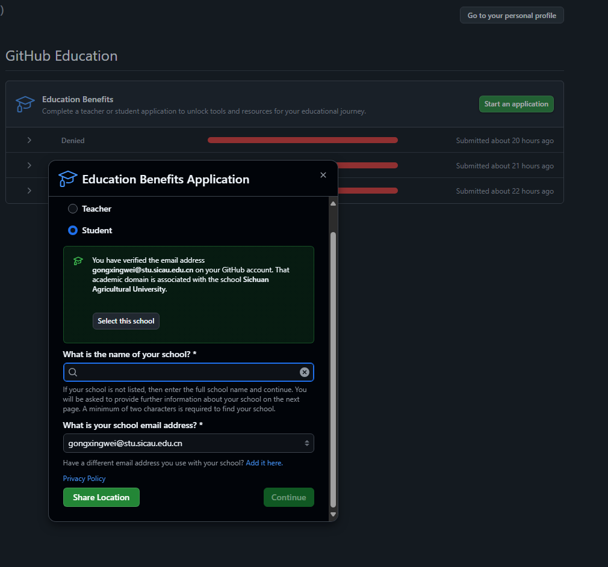The width and height of the screenshot is (608, 567).
Task: Clear the school name field with X icon
Action: (x=305, y=372)
